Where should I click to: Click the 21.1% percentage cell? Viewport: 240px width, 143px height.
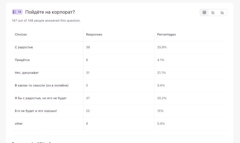[x=161, y=73]
